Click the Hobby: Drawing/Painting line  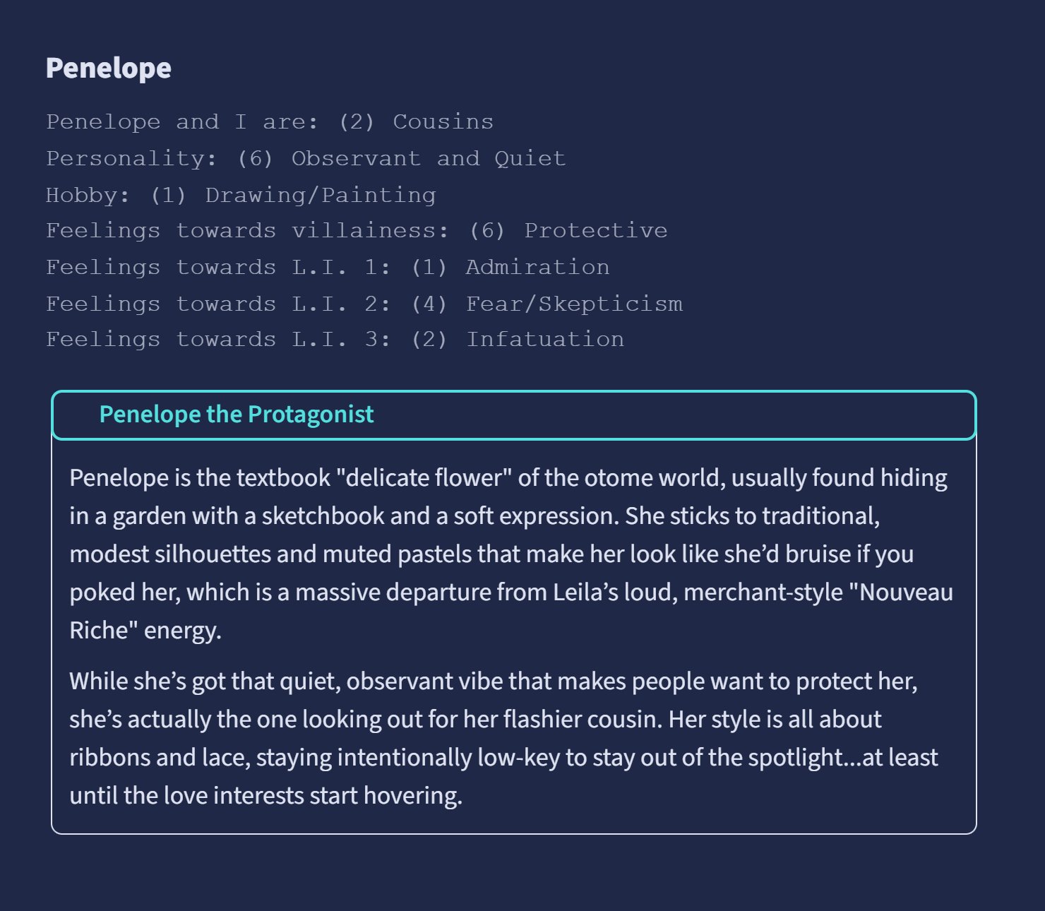241,196
